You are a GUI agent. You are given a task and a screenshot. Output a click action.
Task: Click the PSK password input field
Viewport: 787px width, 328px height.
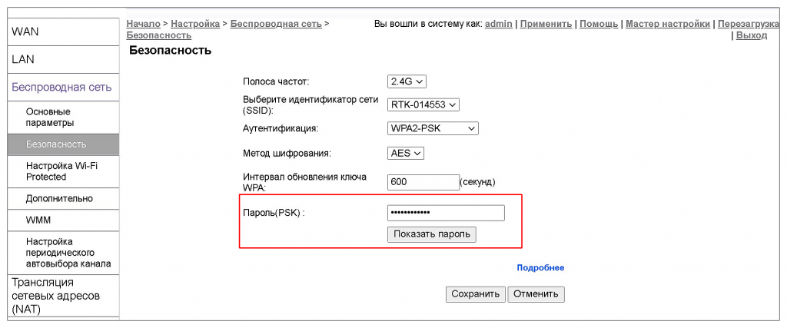click(446, 213)
